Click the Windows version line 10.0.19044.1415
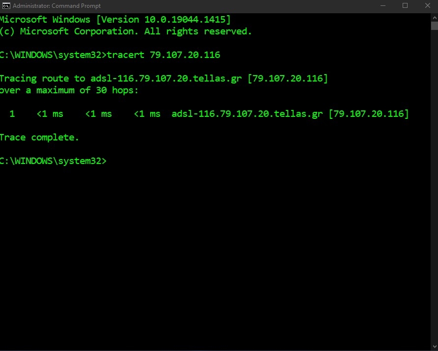 (115, 19)
